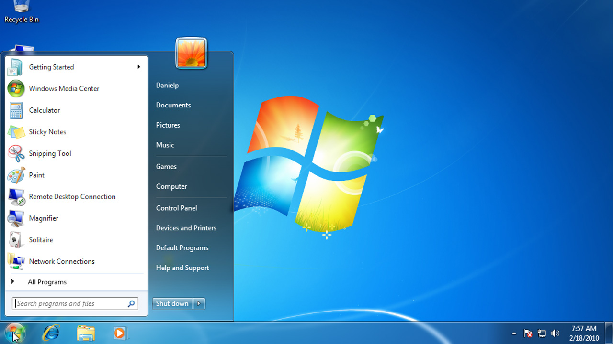The width and height of the screenshot is (613, 344).
Task: Expand All Programs
Action: [x=47, y=282]
